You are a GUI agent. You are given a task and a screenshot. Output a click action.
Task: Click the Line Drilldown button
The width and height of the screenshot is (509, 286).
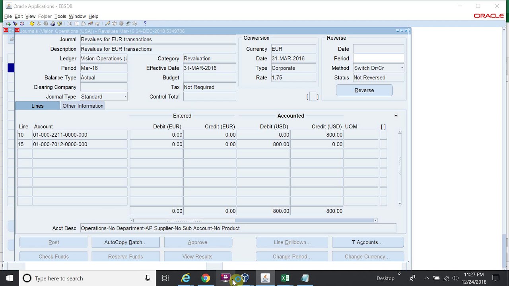[x=292, y=242]
